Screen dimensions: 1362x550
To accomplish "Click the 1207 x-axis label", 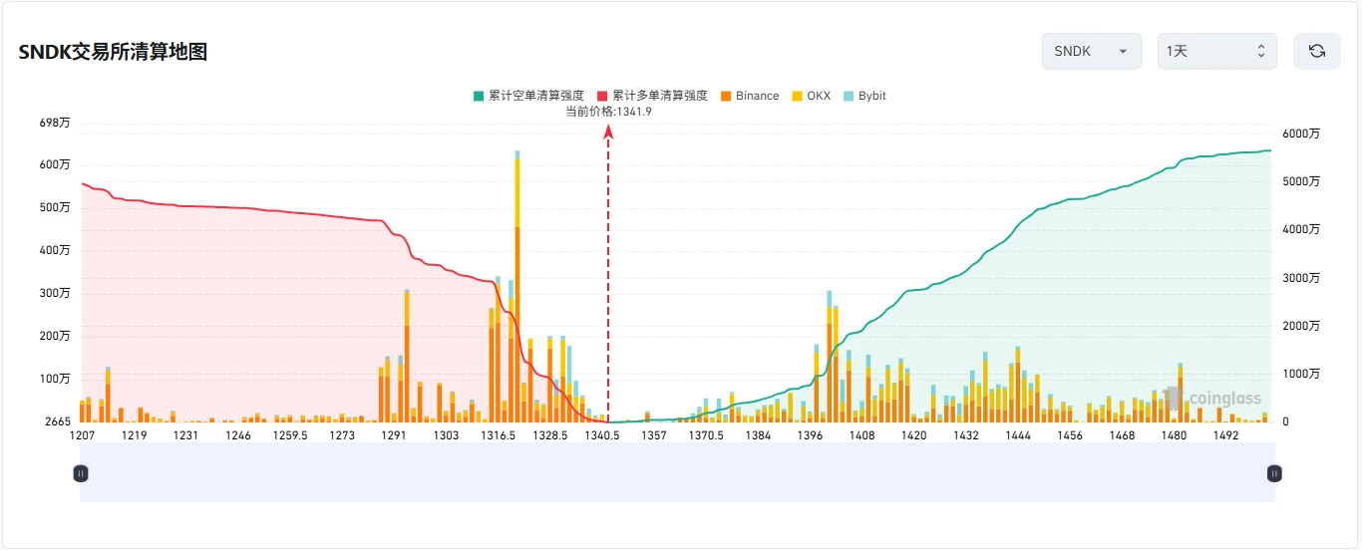I will click(x=82, y=435).
